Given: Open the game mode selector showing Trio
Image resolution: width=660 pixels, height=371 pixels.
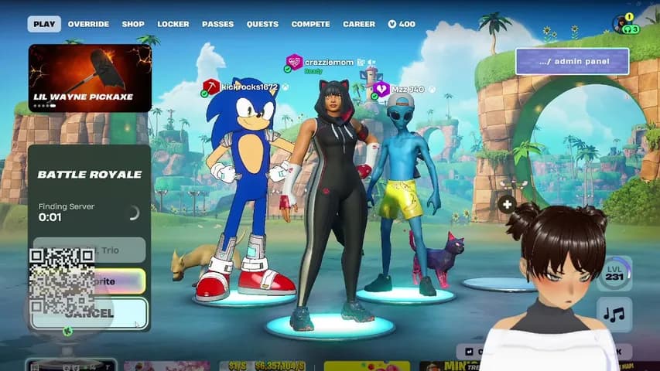Looking at the screenshot, I should (89, 250).
